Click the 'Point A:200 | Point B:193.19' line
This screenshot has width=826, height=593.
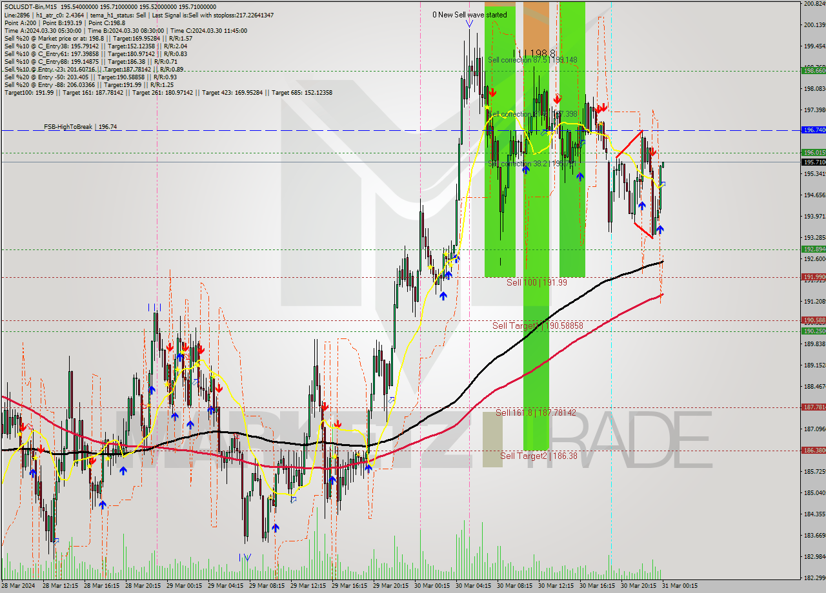click(66, 23)
